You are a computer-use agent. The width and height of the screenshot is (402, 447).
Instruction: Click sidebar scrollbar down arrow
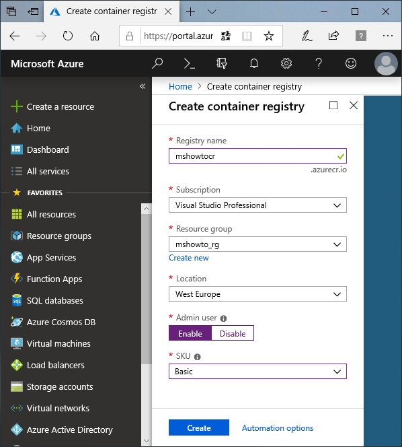pyautogui.click(x=147, y=441)
